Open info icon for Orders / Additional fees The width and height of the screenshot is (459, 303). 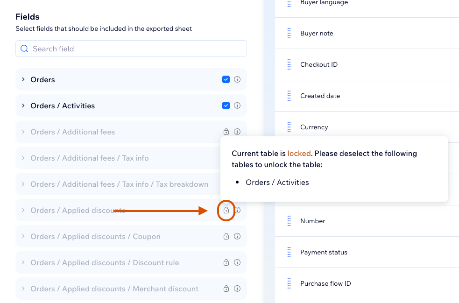(237, 132)
